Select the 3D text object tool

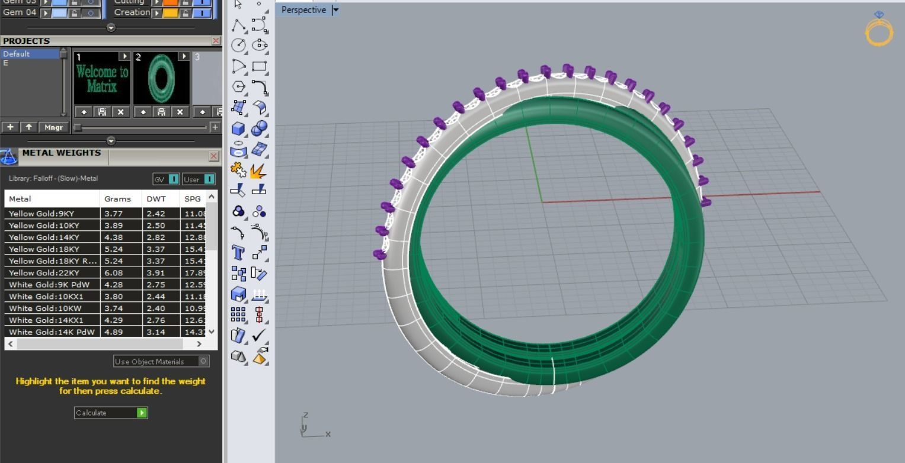pyautogui.click(x=239, y=253)
